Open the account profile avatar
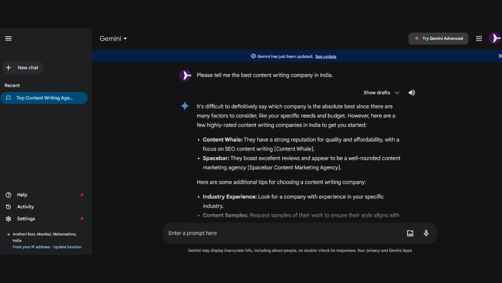This screenshot has width=502, height=283. tap(495, 39)
